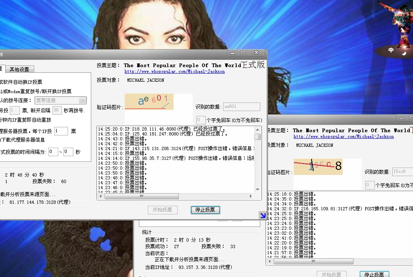This screenshot has width=413, height=277.
Task: Click 停止投票 button in back window
Action: coord(374,275)
